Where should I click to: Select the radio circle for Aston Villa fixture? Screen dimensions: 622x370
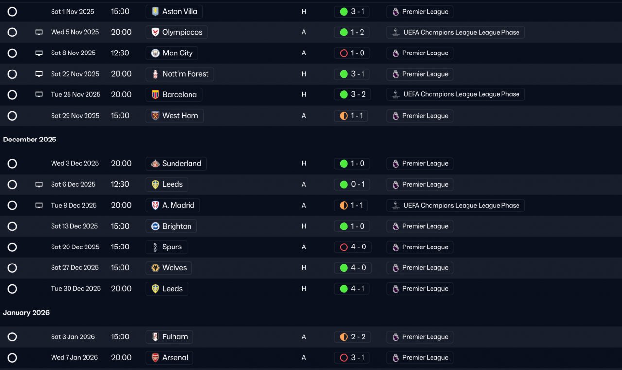[12, 12]
